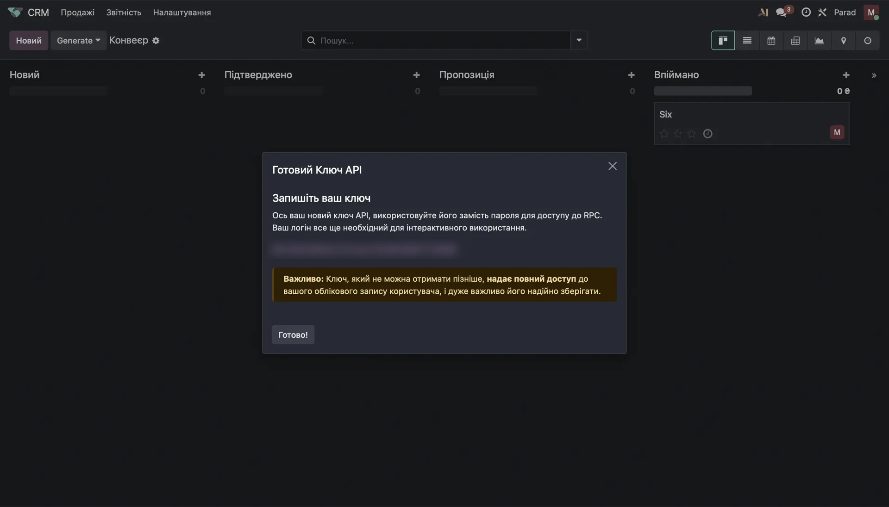889x507 pixels.
Task: Open the Продажі menu
Action: 77,12
